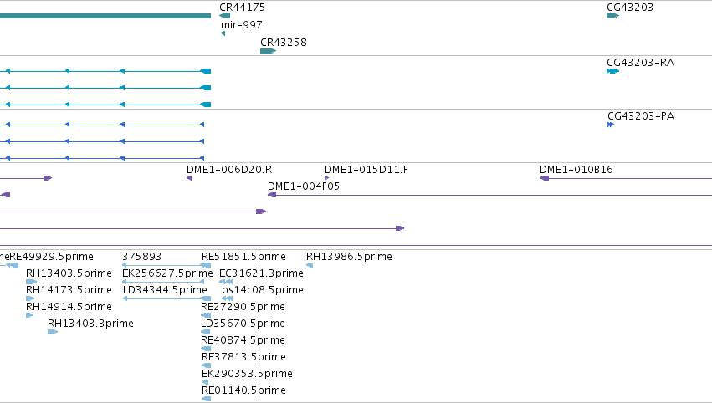Select the LD35670.5prime label
This screenshot has width=712, height=403.
point(243,324)
